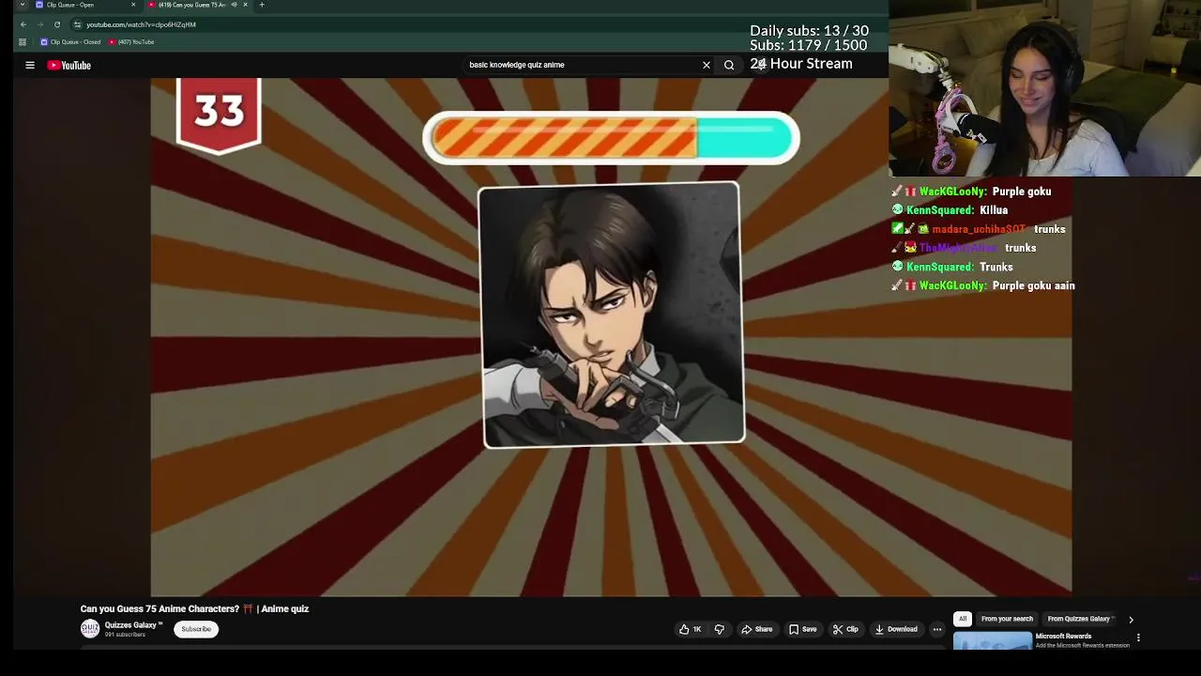Open the apps grid in bookmarks bar

coord(23,42)
